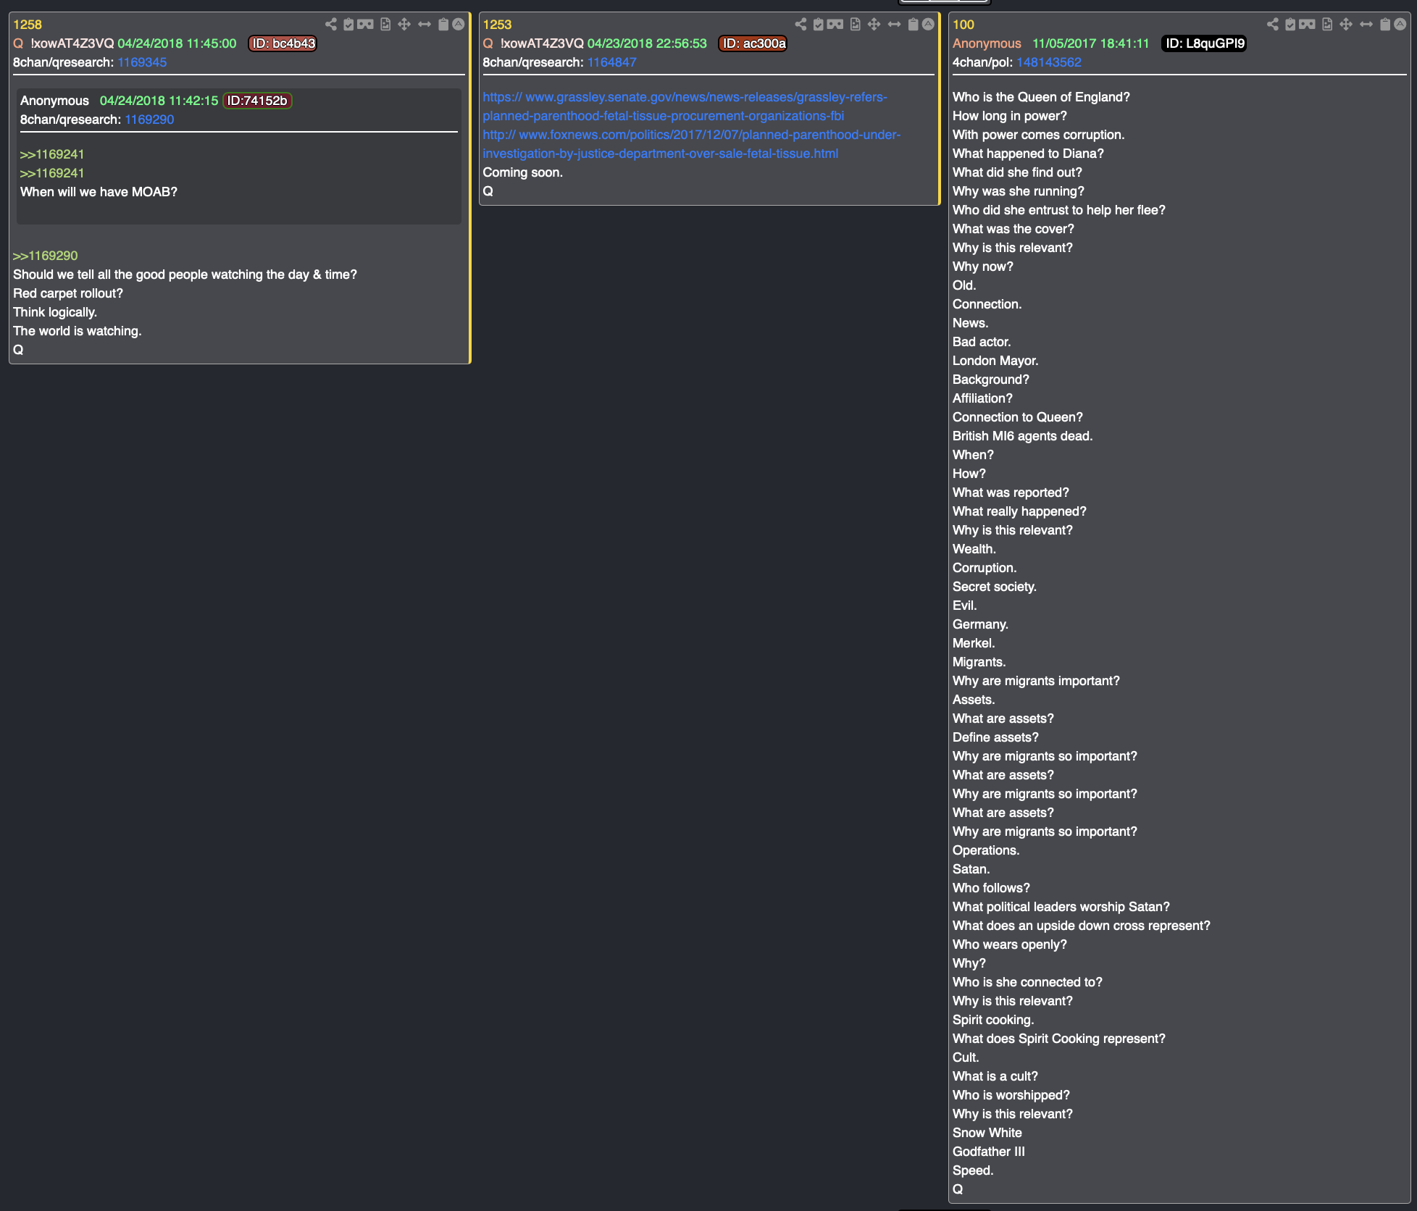Open the grassley.senate.gov news release link
This screenshot has width=1417, height=1211.
click(x=685, y=106)
